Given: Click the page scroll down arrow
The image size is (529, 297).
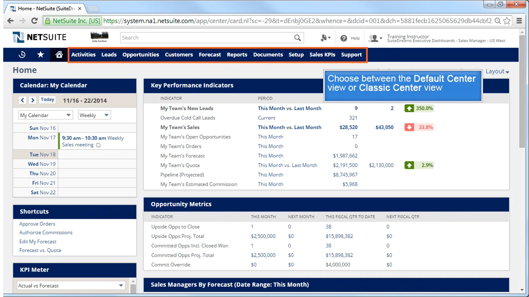Looking at the screenshot, I should (x=522, y=290).
